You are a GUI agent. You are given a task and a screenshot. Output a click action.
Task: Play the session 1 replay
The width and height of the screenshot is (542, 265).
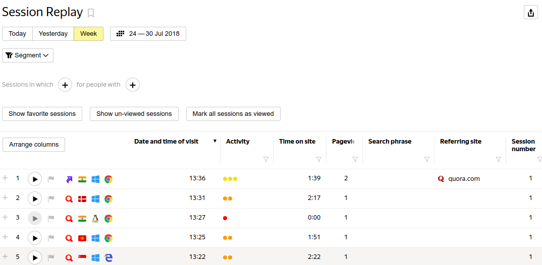34,179
